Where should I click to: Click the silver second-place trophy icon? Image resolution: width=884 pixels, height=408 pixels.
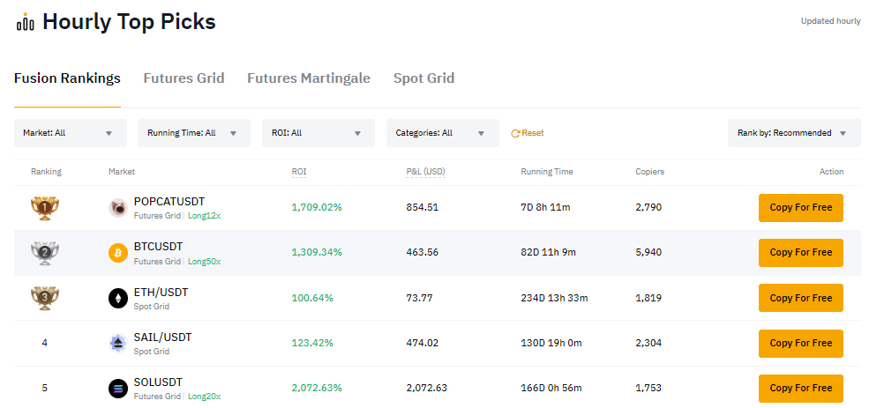click(45, 253)
